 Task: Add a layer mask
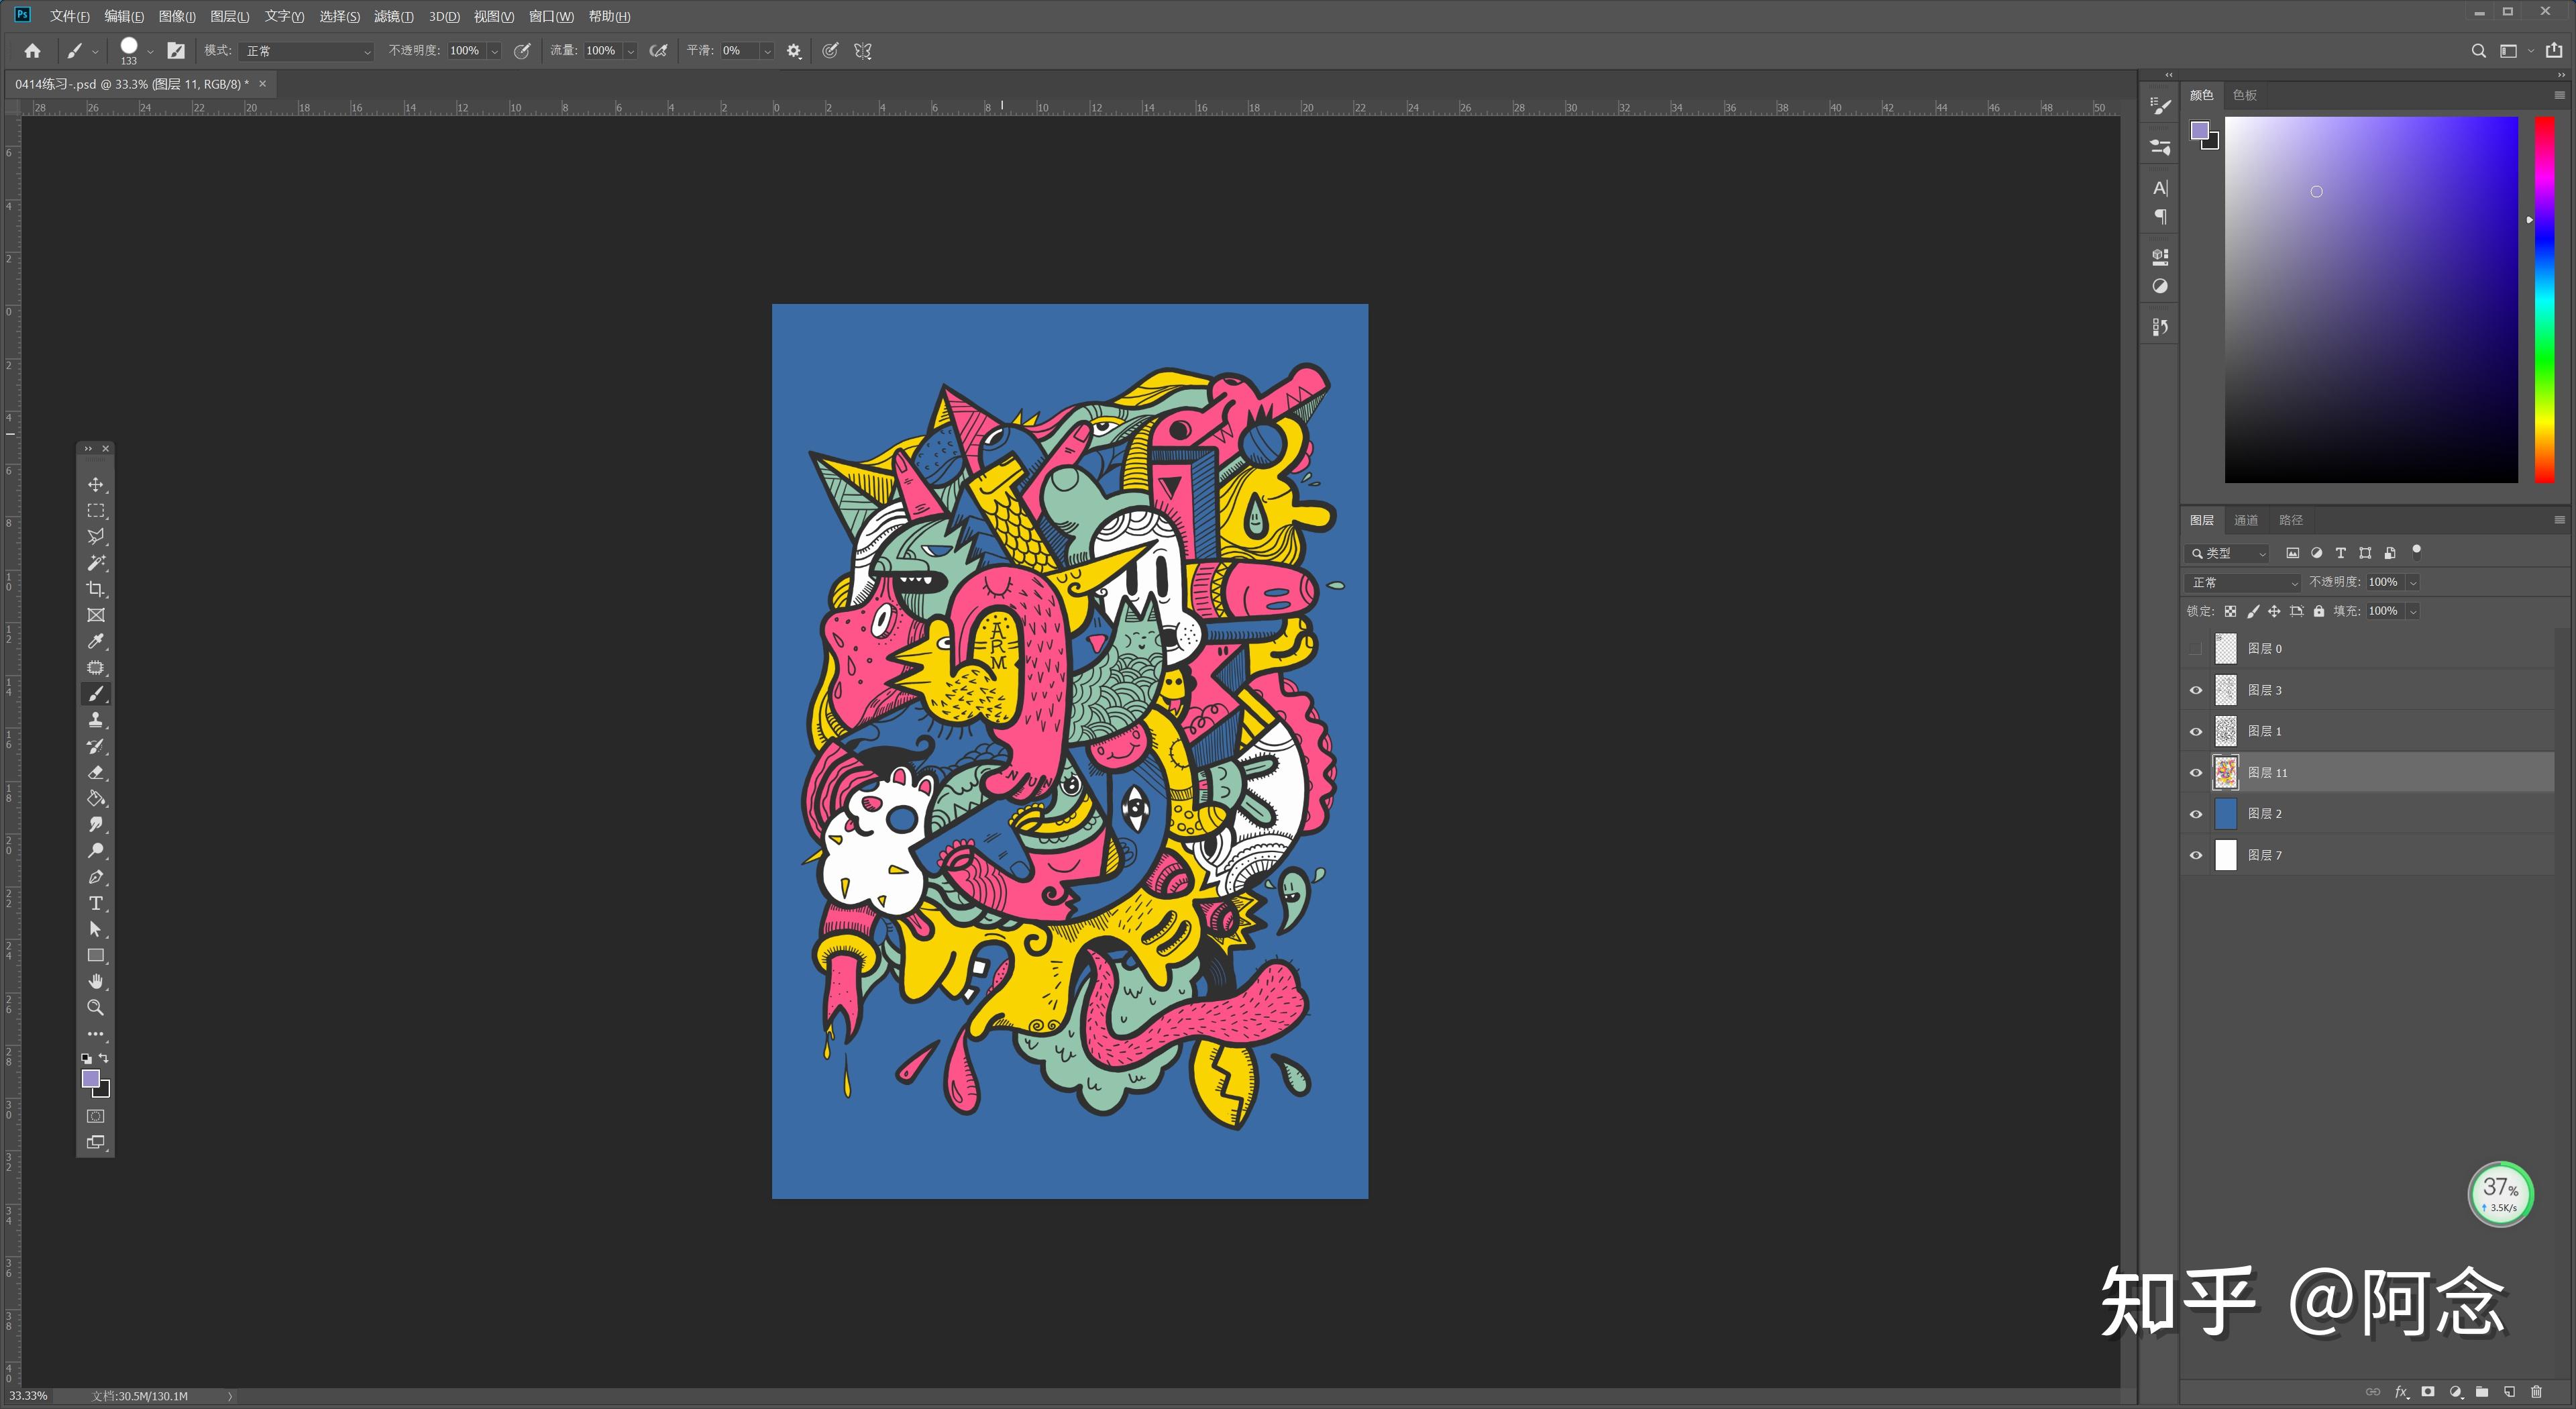point(2428,1391)
